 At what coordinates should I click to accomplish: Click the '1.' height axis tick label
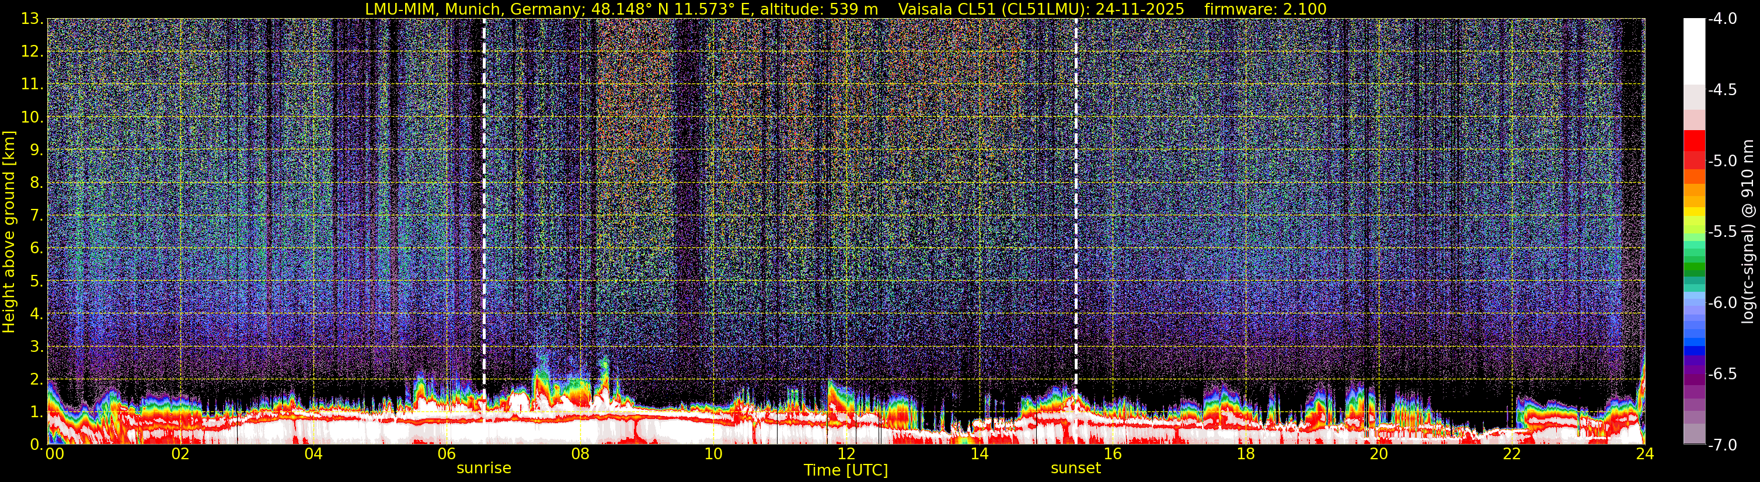(x=36, y=411)
